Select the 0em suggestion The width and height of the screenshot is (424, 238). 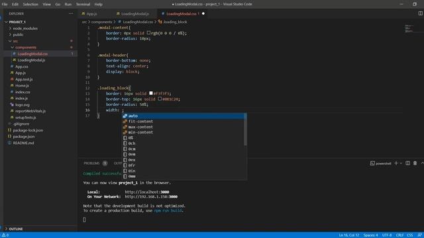(x=184, y=154)
